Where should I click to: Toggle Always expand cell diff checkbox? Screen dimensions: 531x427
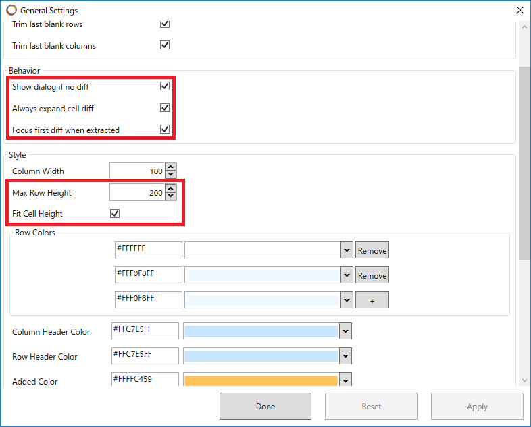[165, 108]
